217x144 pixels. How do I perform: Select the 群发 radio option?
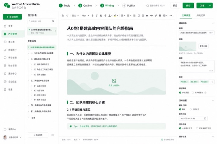(180, 109)
